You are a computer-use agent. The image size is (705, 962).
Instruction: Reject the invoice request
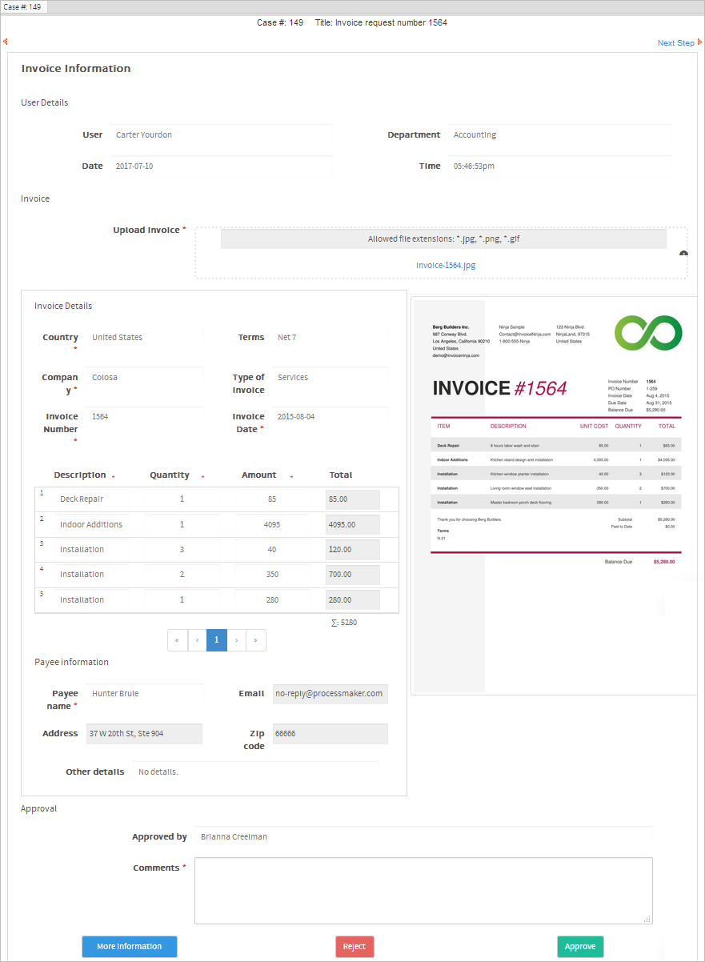[x=355, y=947]
